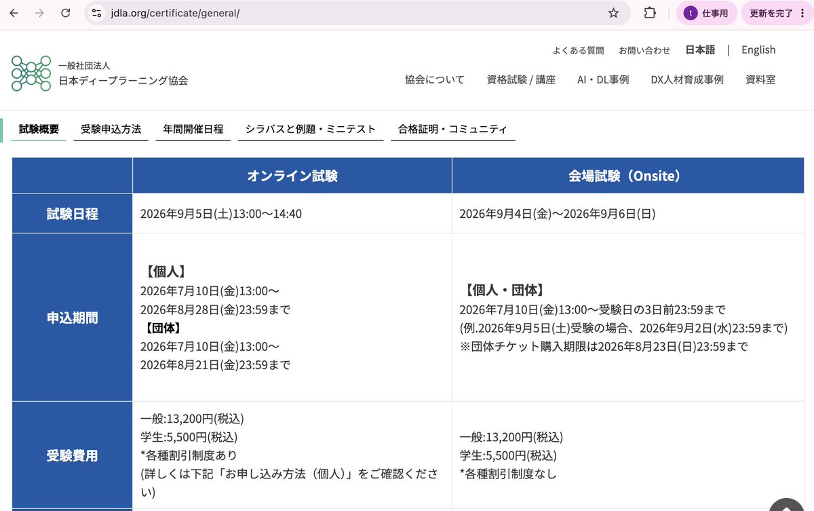This screenshot has height=511, width=814.
Task: Click the text 2026年8月21日(金)23:59まで
Action: (x=215, y=365)
